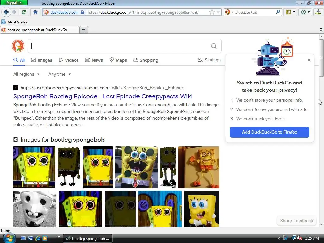Bookmark this page with the star icon
The image size is (324, 243).
pyautogui.click(x=212, y=12)
